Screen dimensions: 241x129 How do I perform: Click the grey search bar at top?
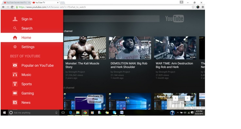[111, 19]
